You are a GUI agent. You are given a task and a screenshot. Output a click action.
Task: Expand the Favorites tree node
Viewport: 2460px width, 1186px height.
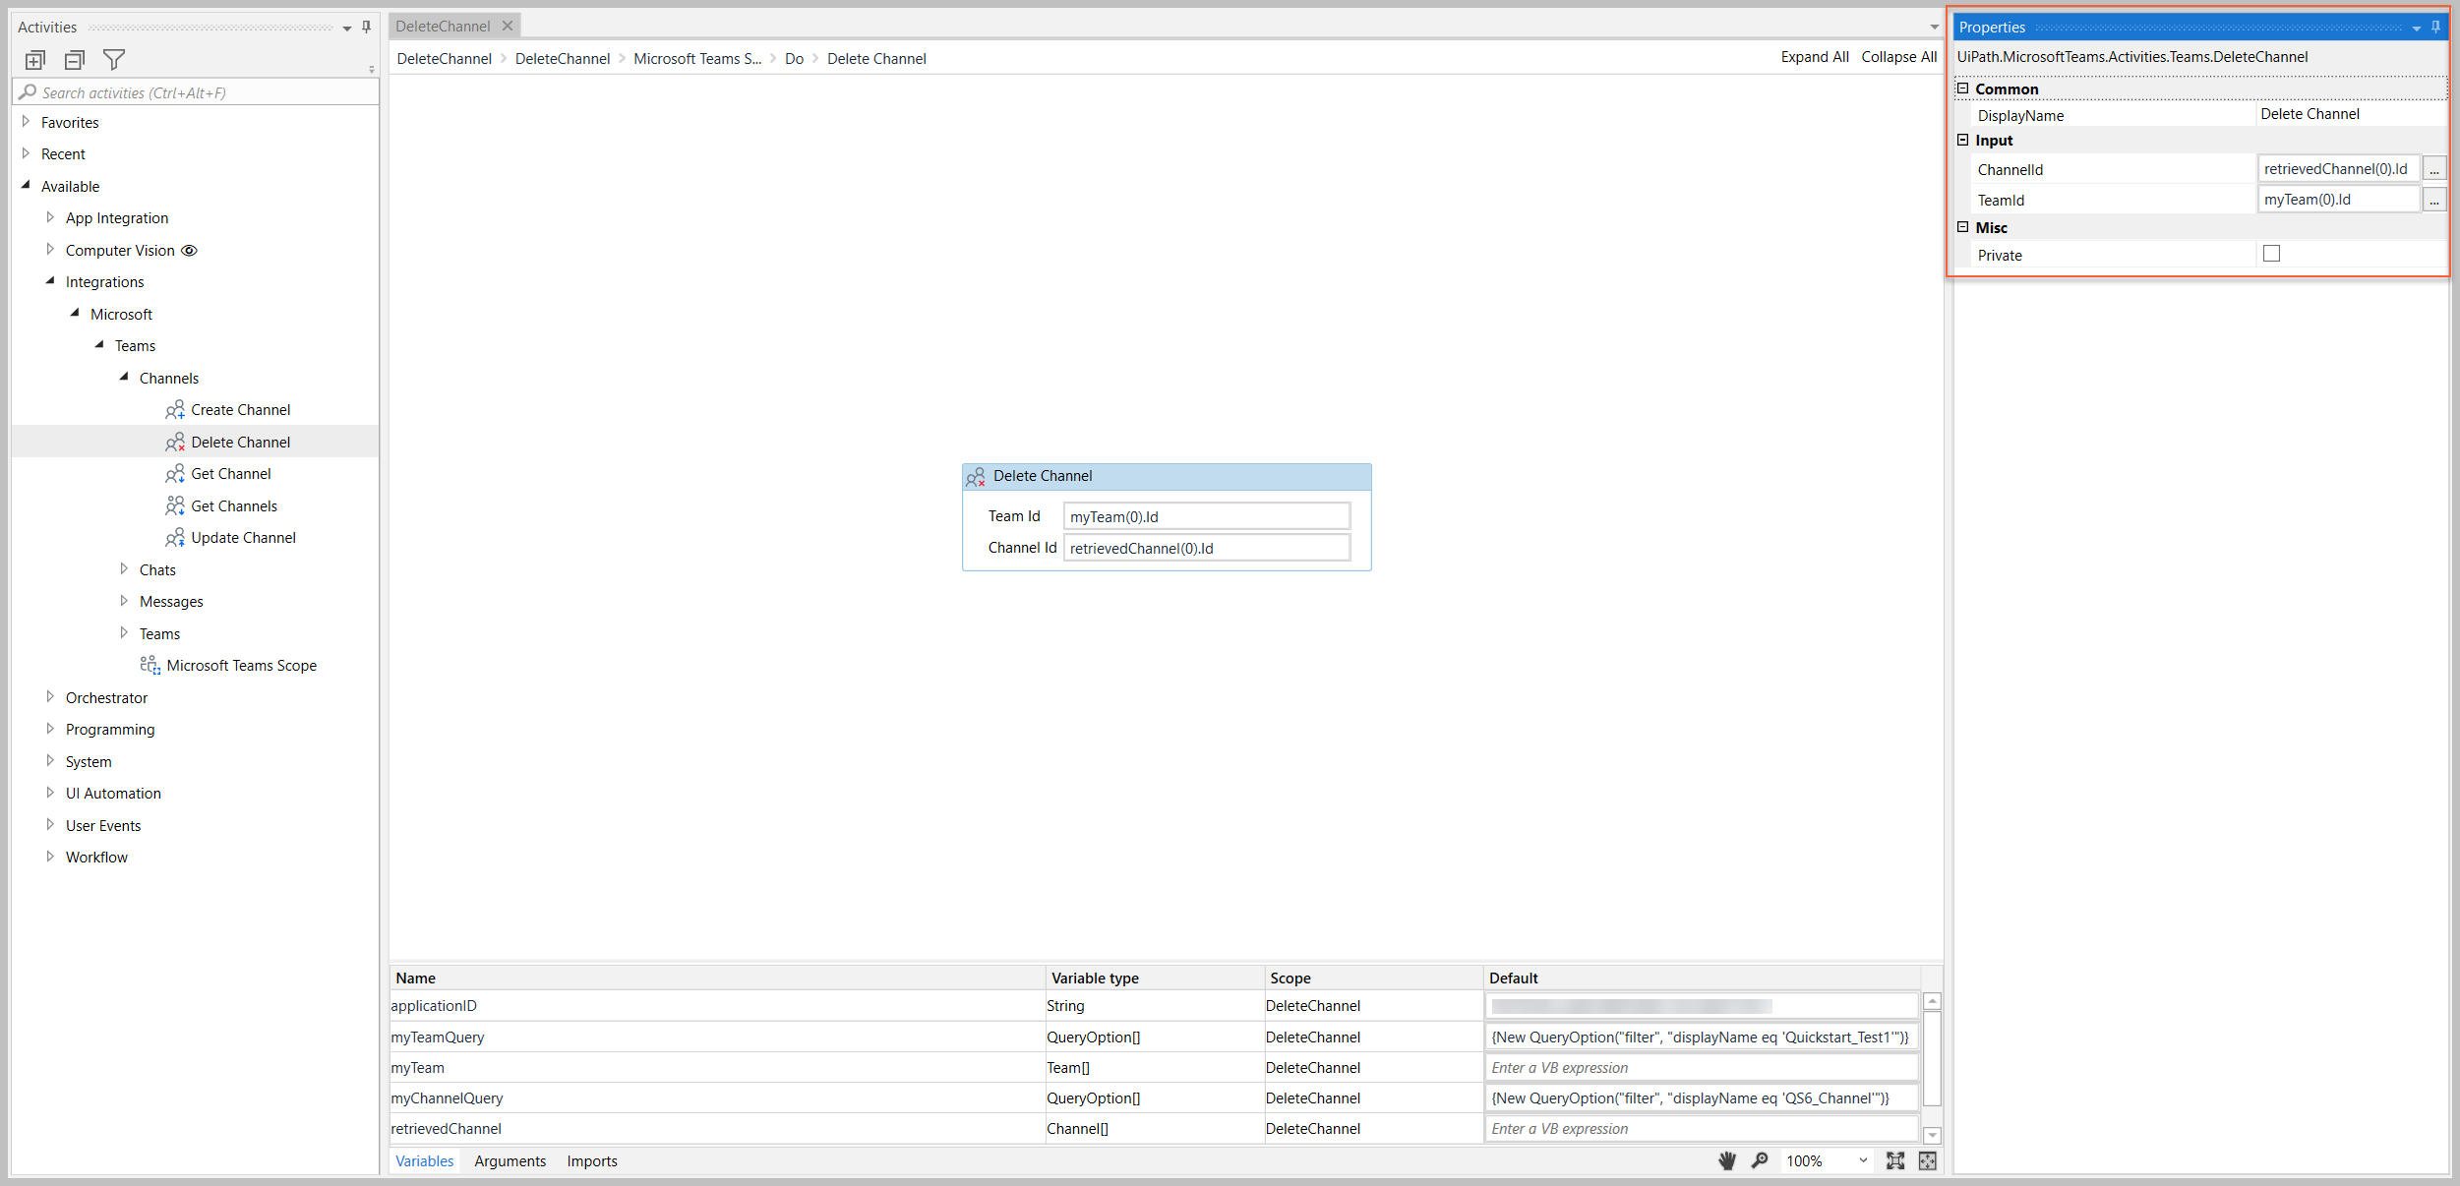click(27, 122)
